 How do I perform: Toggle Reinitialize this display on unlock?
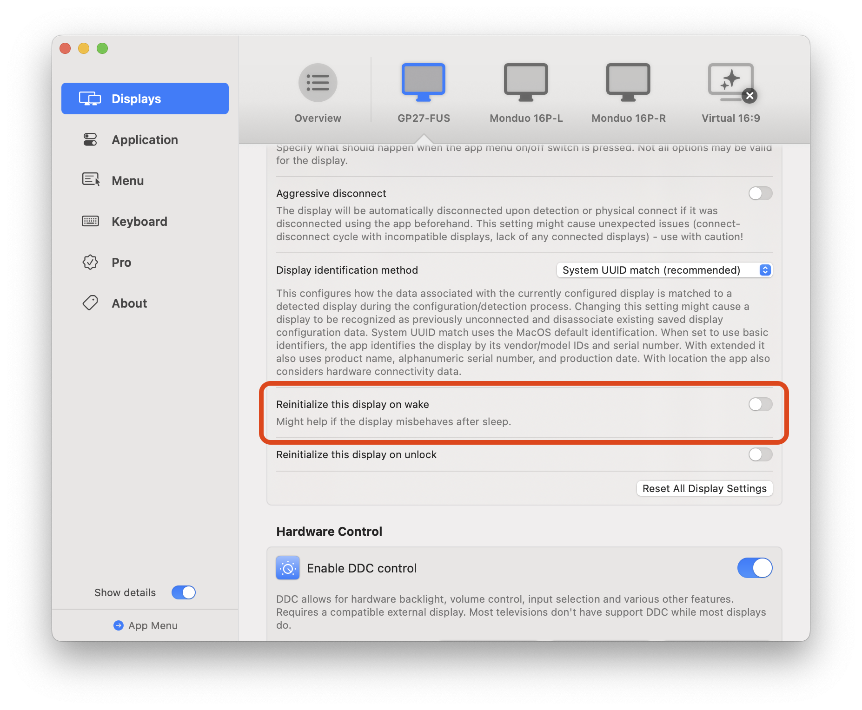point(760,454)
